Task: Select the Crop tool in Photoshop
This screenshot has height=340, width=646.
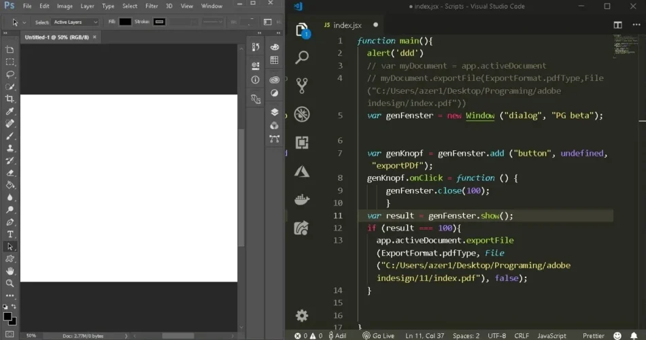Action: [10, 99]
